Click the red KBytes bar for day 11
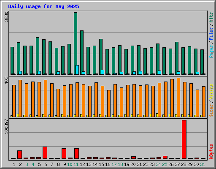 (76, 153)
